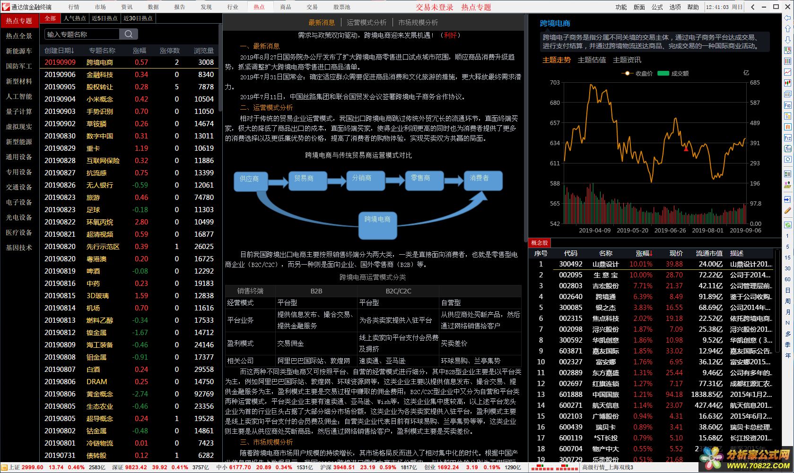Select the 金融科技 topic row

click(129, 75)
